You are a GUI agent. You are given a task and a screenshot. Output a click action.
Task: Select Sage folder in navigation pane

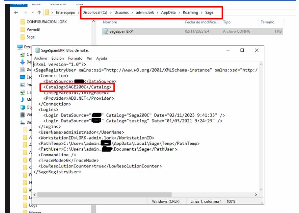pyautogui.click(x=27, y=37)
